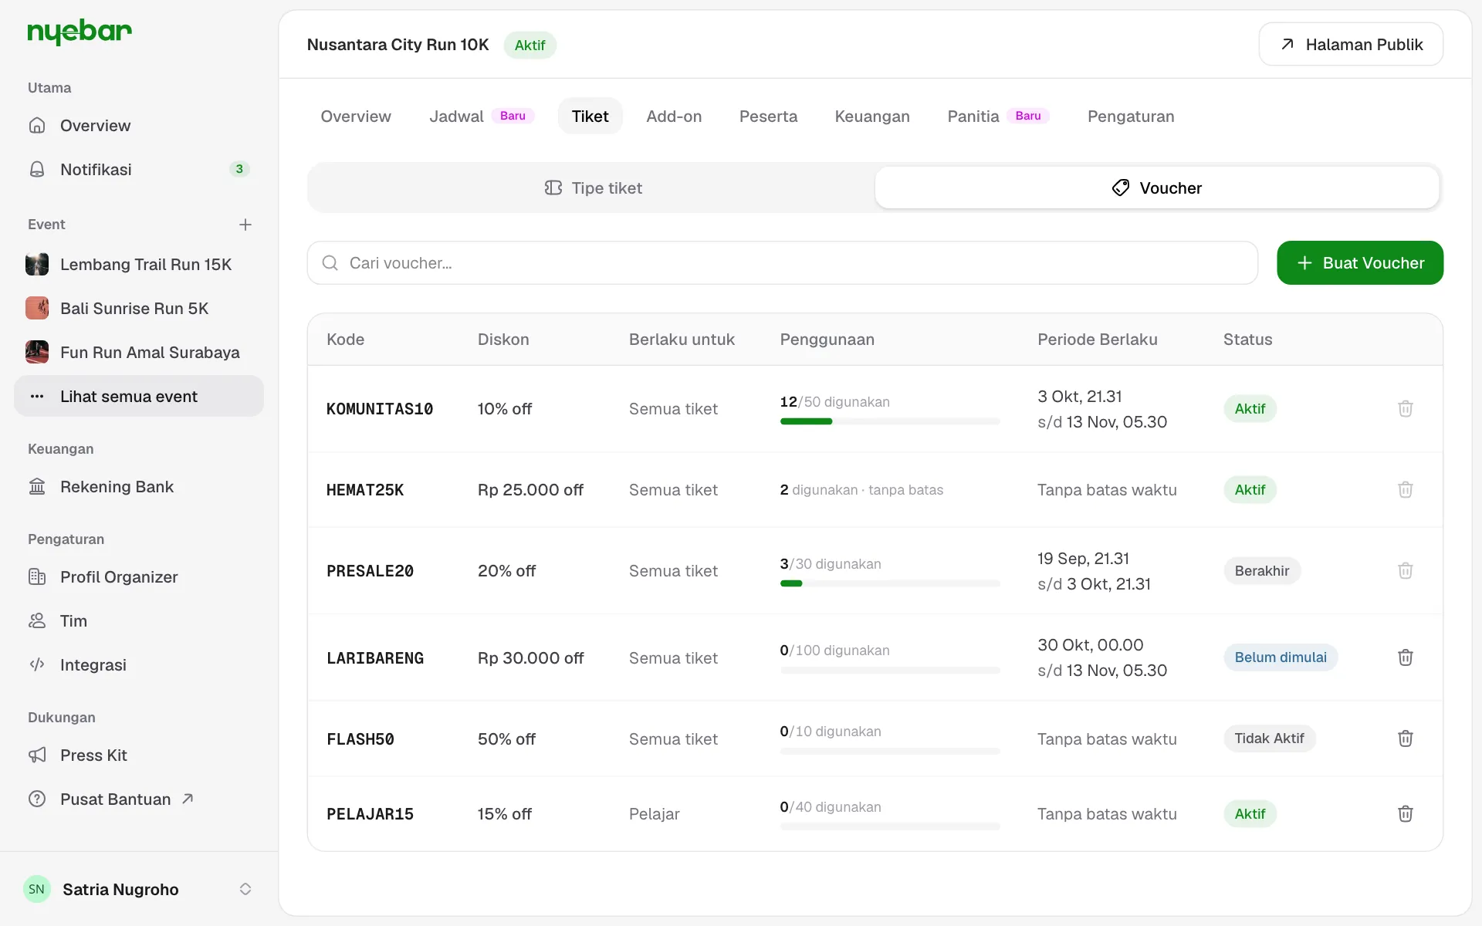Click trash icon for FLASH50 voucher

coord(1405,738)
